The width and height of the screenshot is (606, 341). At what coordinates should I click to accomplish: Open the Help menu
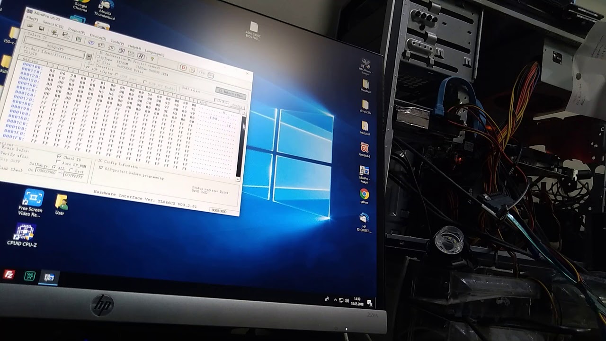[134, 47]
